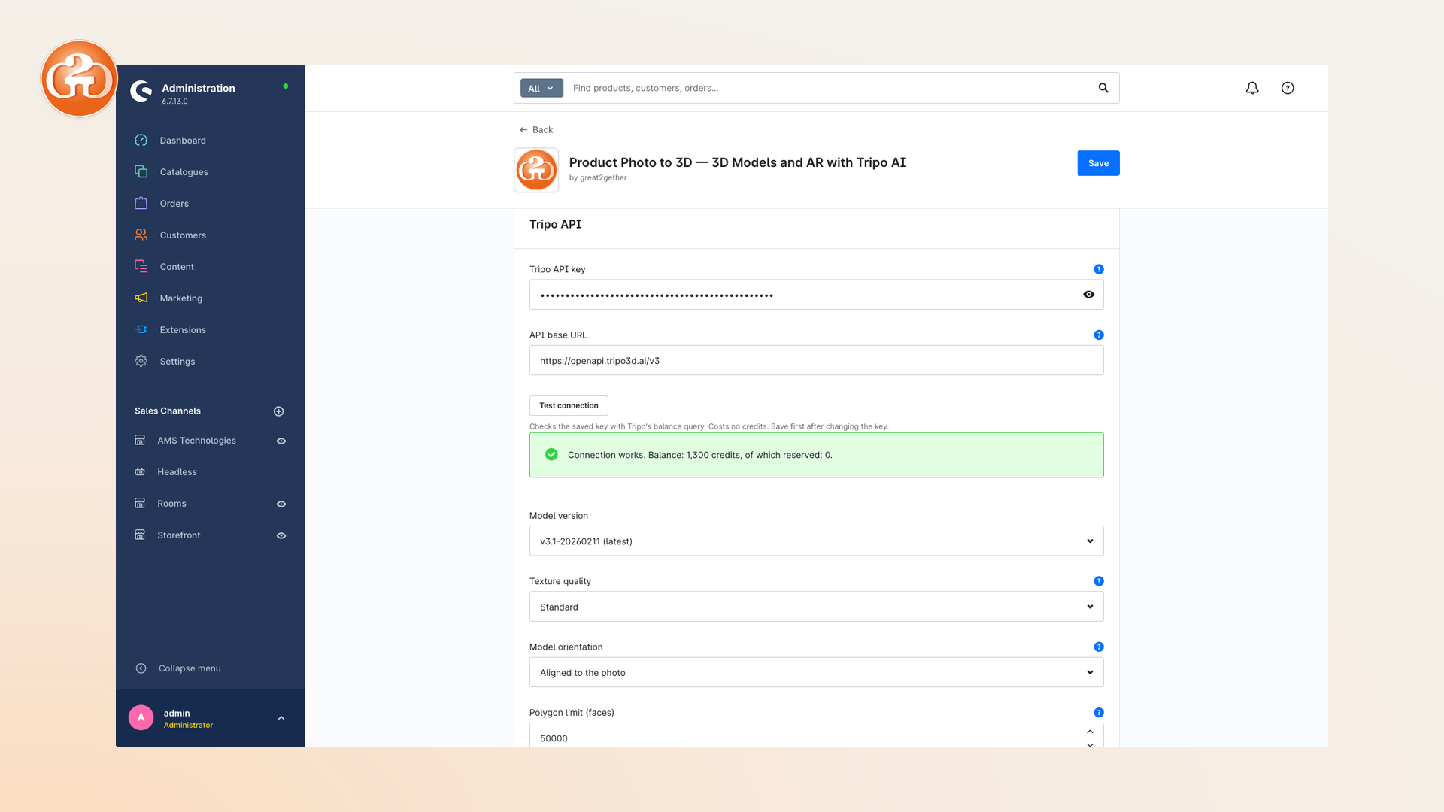Add a new sales channel with plus icon
Image resolution: width=1444 pixels, height=812 pixels.
(279, 411)
